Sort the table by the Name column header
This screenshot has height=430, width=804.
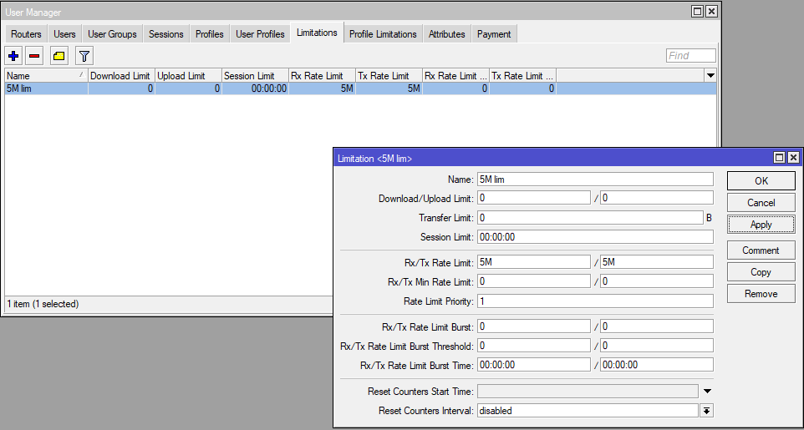pyautogui.click(x=46, y=76)
